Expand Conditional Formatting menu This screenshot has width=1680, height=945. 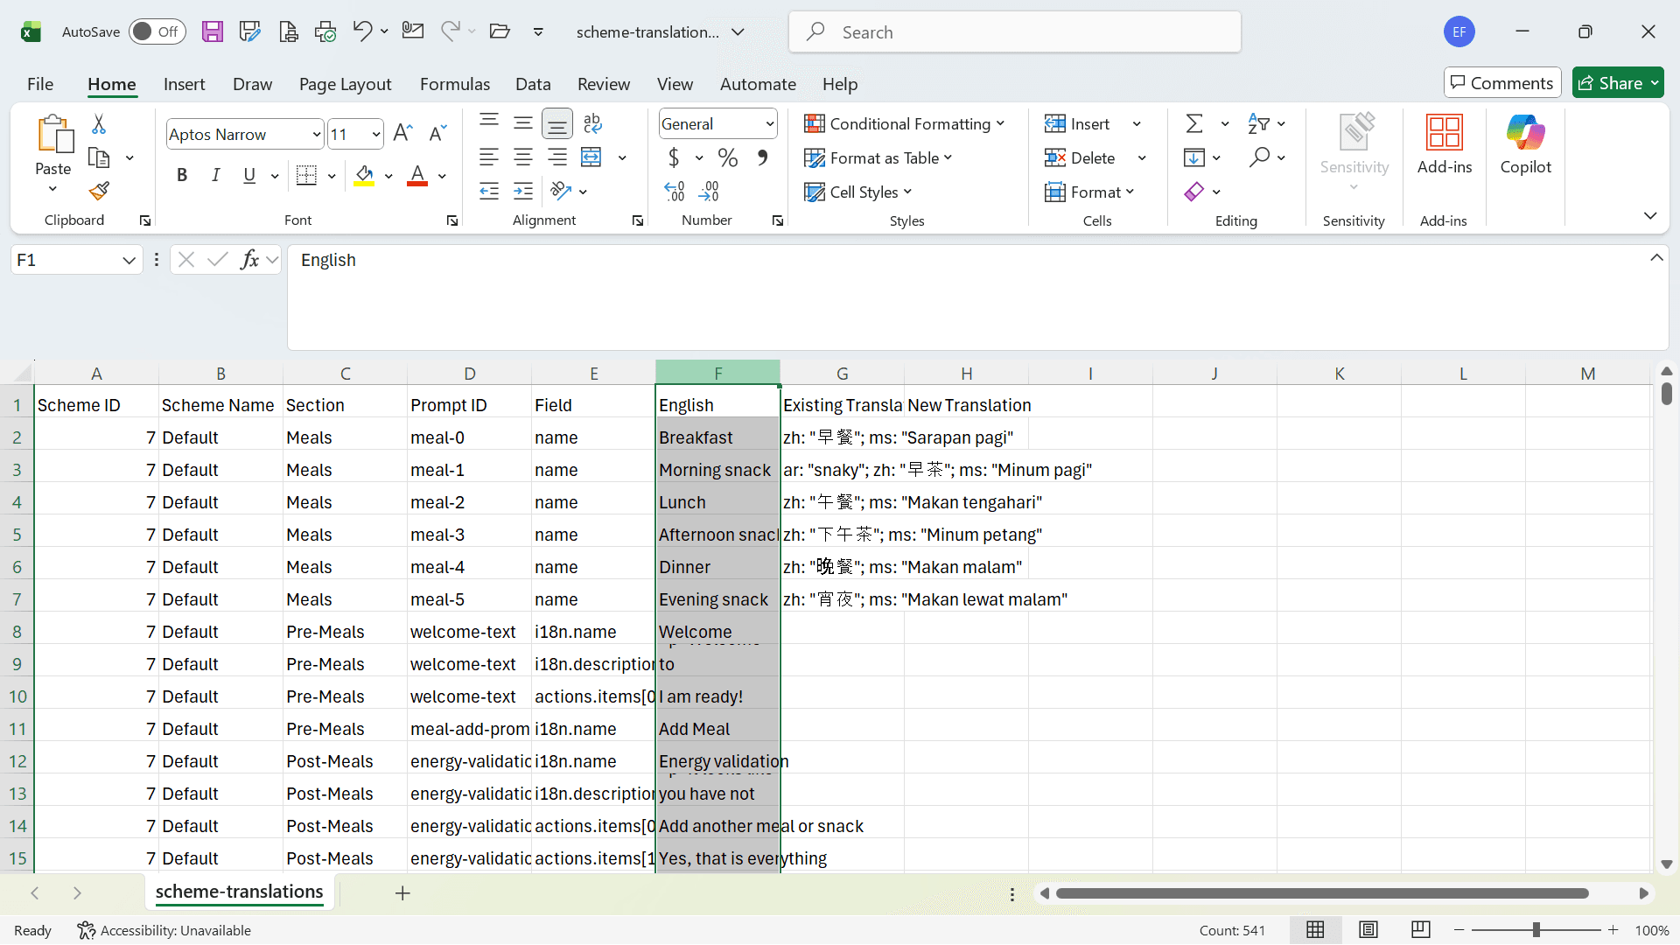[904, 123]
